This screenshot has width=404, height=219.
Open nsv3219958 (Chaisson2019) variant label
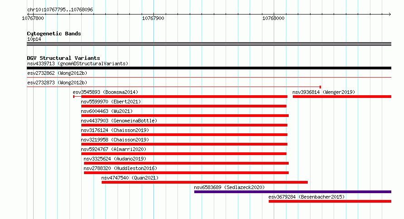(115, 140)
